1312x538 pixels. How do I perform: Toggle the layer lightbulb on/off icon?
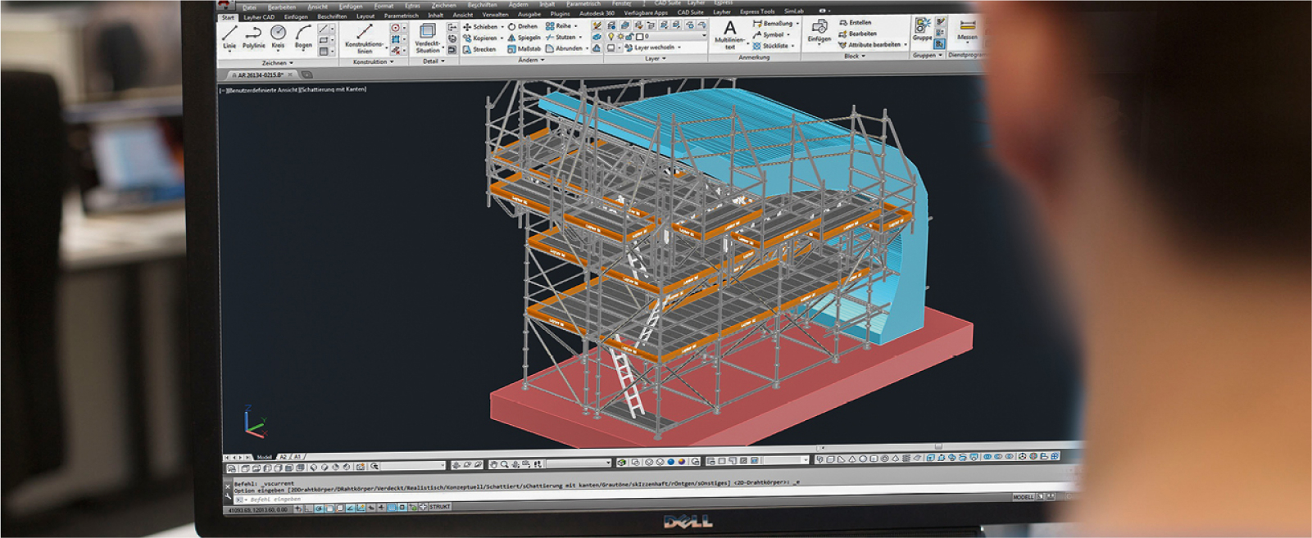[x=611, y=37]
